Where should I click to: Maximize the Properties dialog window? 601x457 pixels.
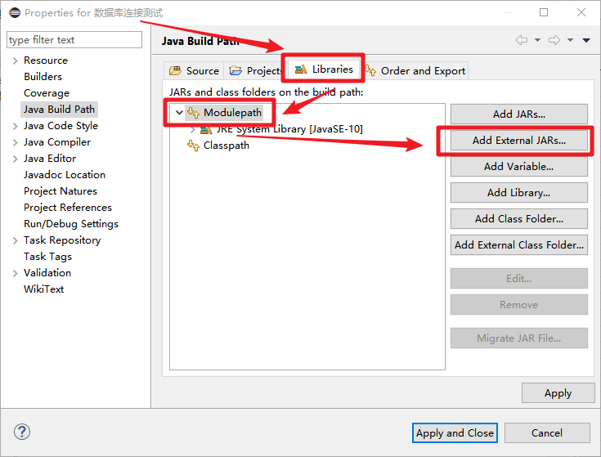(544, 12)
